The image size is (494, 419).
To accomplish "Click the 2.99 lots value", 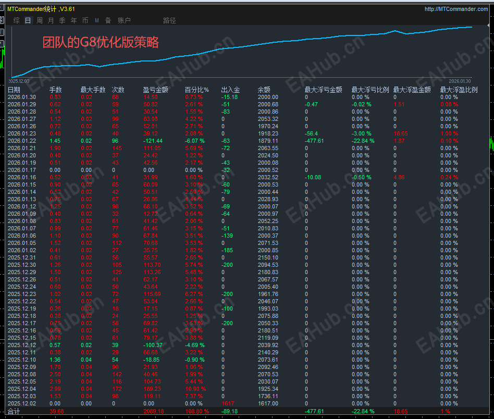I will tap(55, 389).
